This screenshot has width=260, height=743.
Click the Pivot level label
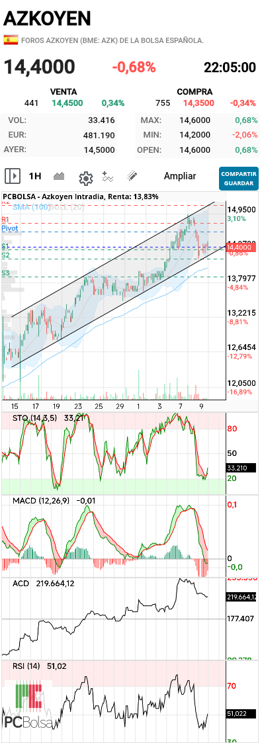(x=9, y=228)
